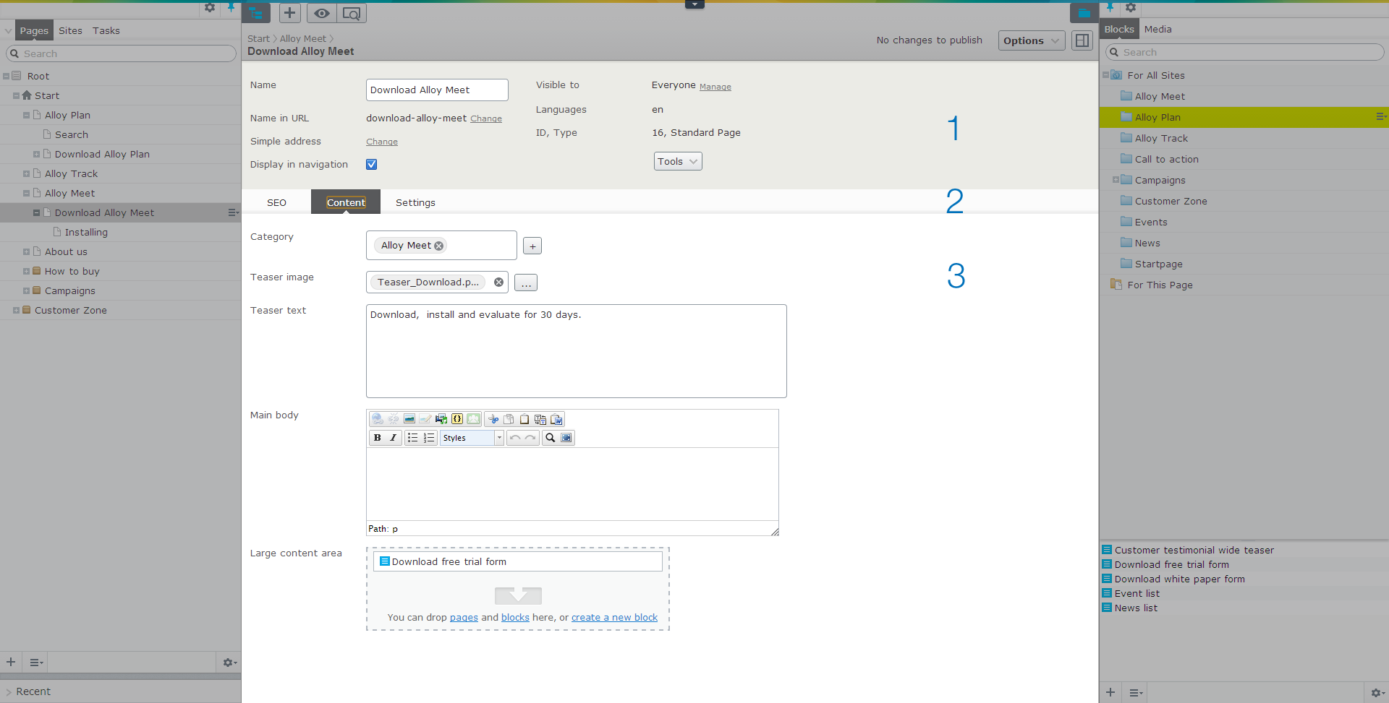Viewport: 1389px width, 703px height.
Task: Switch to the SEO tab
Action: click(276, 202)
